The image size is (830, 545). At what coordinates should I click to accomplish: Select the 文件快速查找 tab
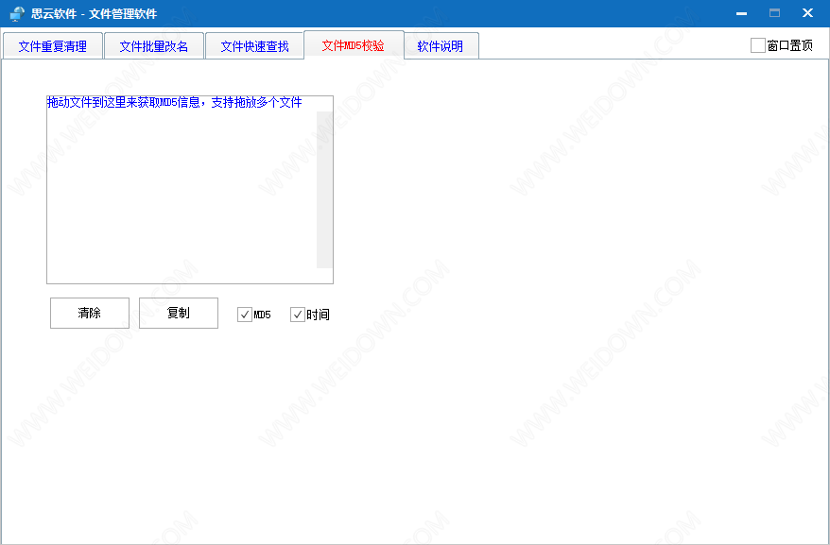point(254,46)
